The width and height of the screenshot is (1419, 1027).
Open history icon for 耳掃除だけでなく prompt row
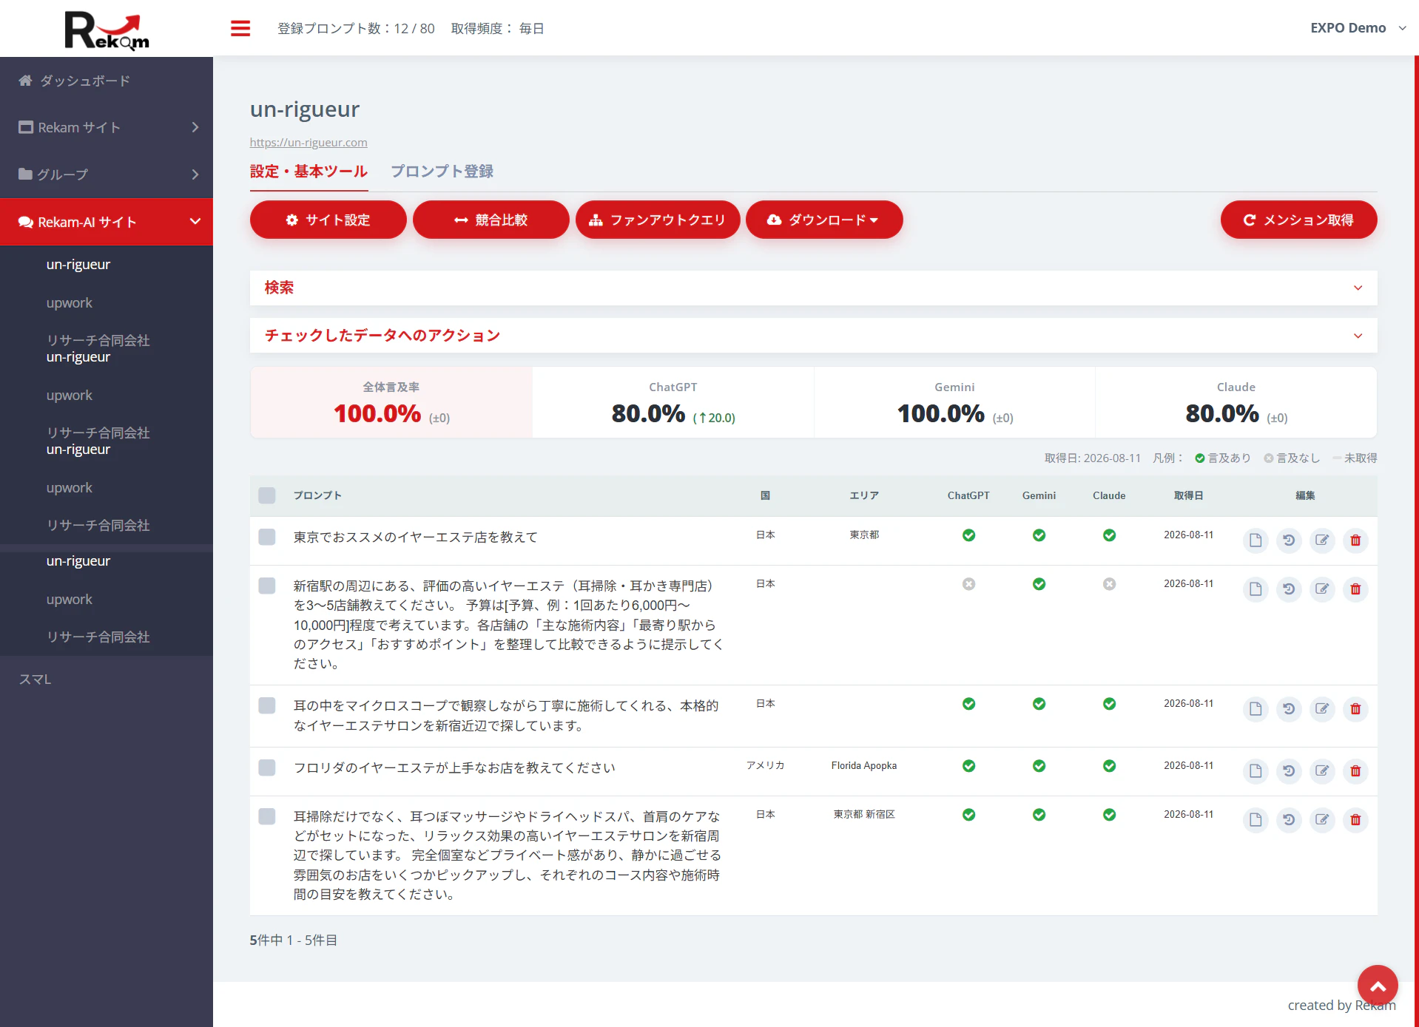(1289, 820)
